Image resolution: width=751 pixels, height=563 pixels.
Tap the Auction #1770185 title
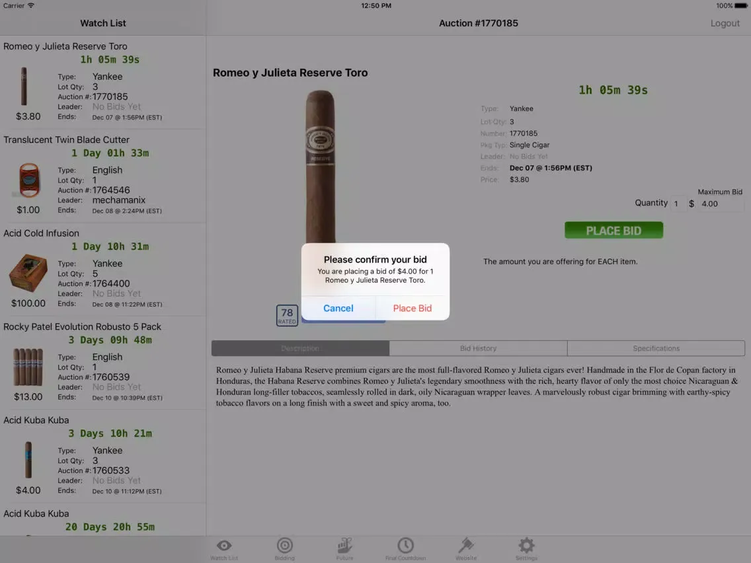coord(479,23)
